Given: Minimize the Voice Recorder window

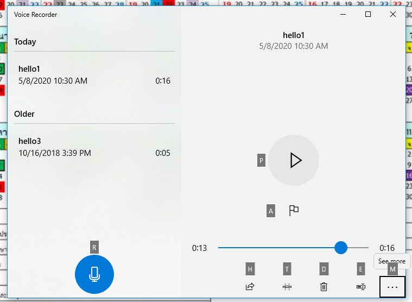Looking at the screenshot, I should (x=343, y=15).
